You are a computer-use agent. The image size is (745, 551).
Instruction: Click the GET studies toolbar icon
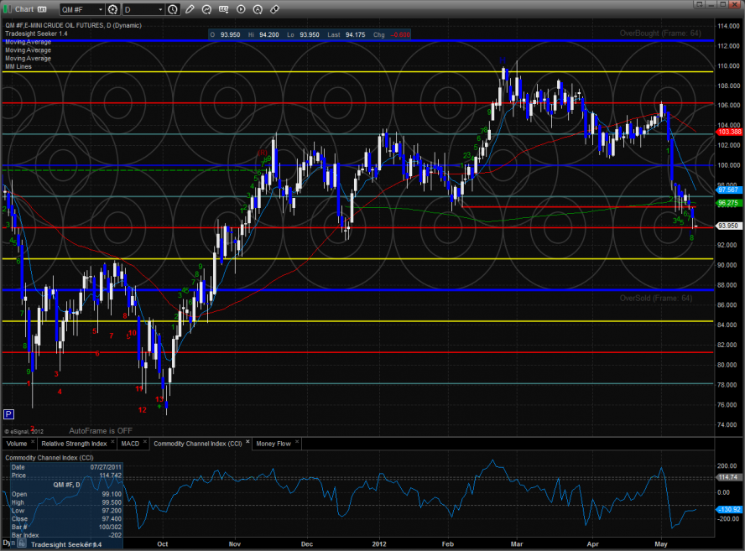(223, 10)
